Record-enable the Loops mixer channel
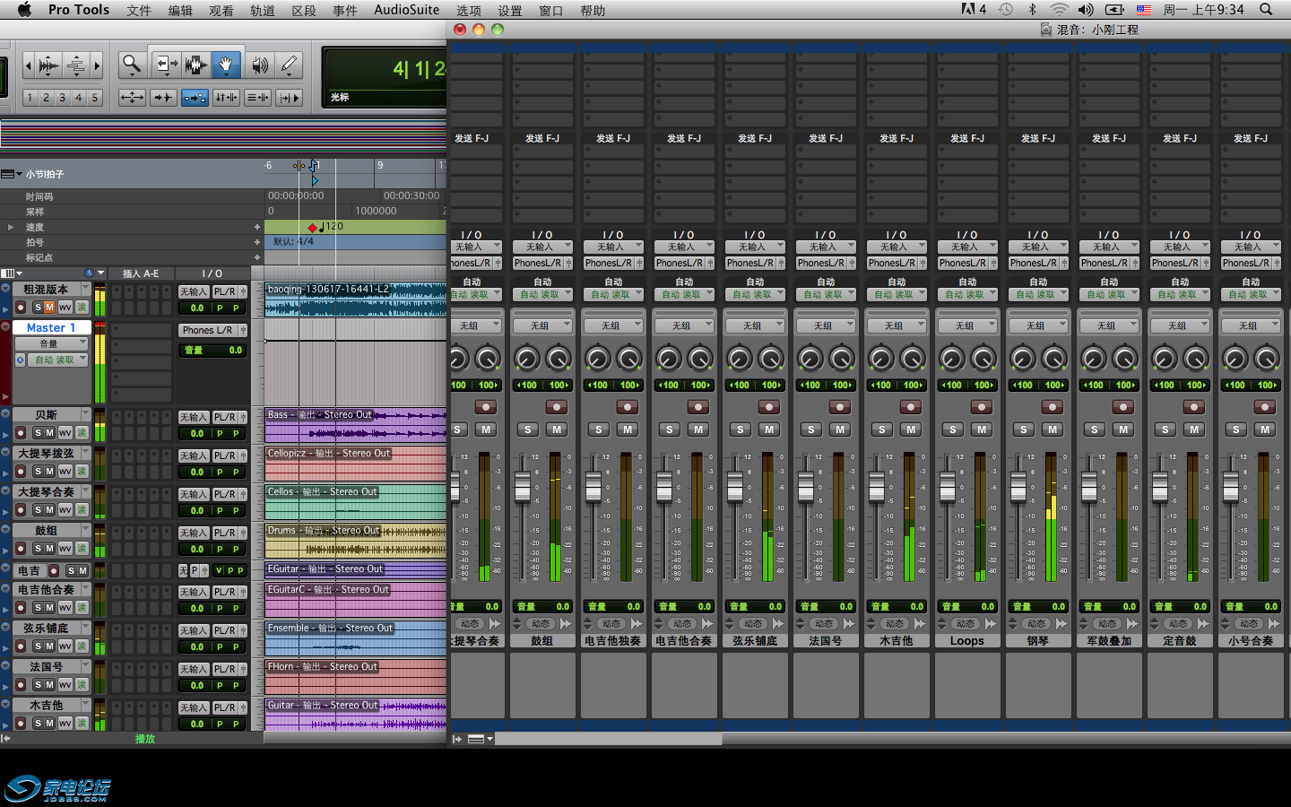 click(x=982, y=407)
